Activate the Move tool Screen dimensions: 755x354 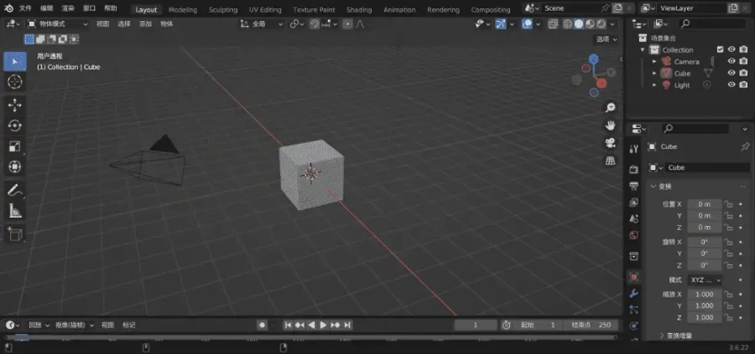(14, 105)
